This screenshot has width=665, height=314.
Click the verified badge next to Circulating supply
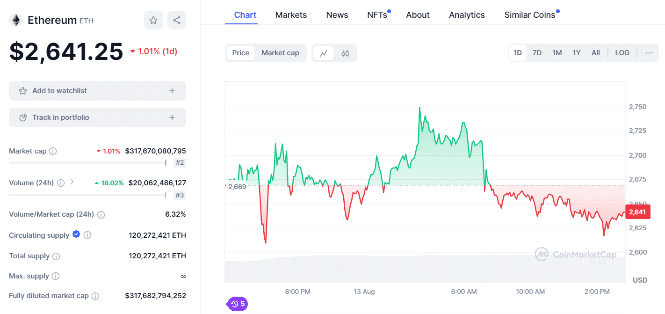tap(76, 234)
